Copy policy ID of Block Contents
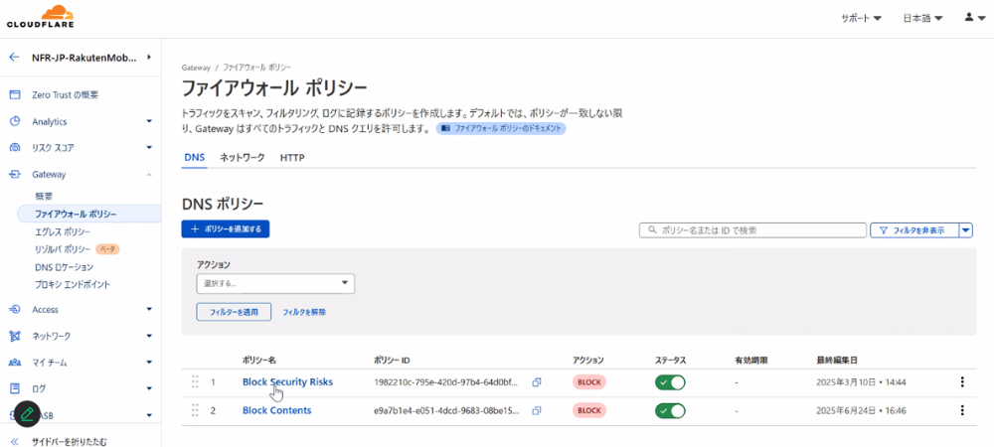Screen dimensions: 994x447 [537, 410]
